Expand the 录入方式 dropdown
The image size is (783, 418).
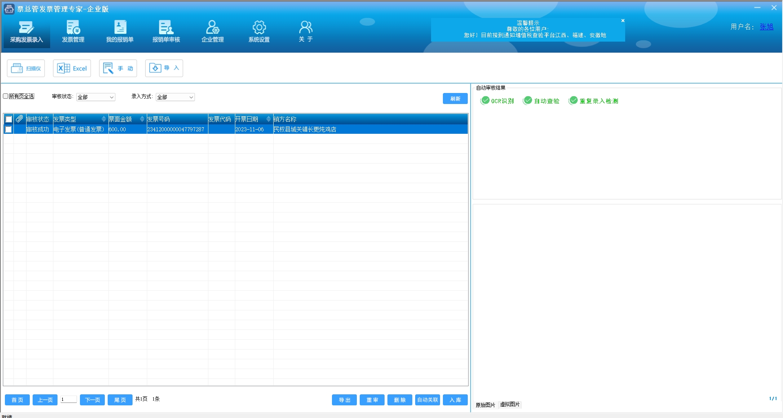click(175, 97)
